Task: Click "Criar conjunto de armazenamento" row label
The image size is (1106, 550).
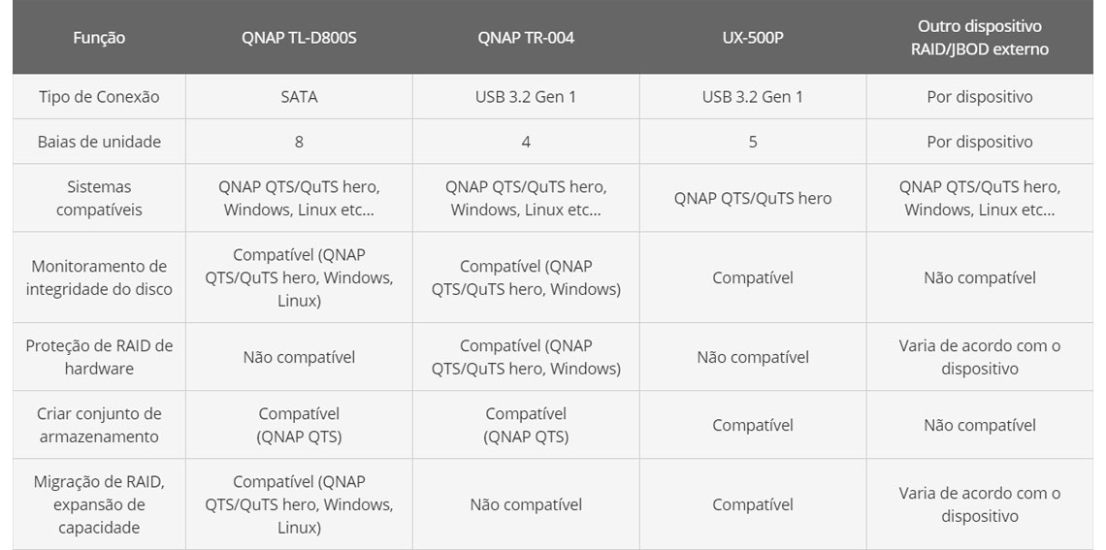Action: pos(99,425)
